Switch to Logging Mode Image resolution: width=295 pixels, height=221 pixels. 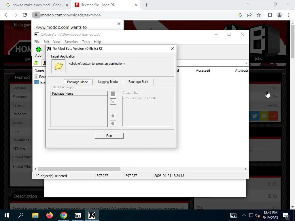point(108,82)
